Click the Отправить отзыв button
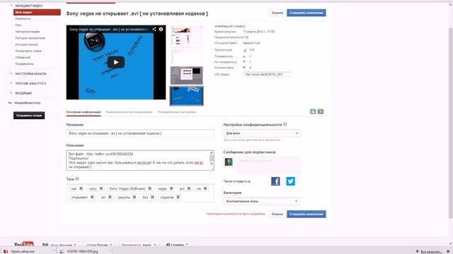453x254 pixels. [x=29, y=116]
